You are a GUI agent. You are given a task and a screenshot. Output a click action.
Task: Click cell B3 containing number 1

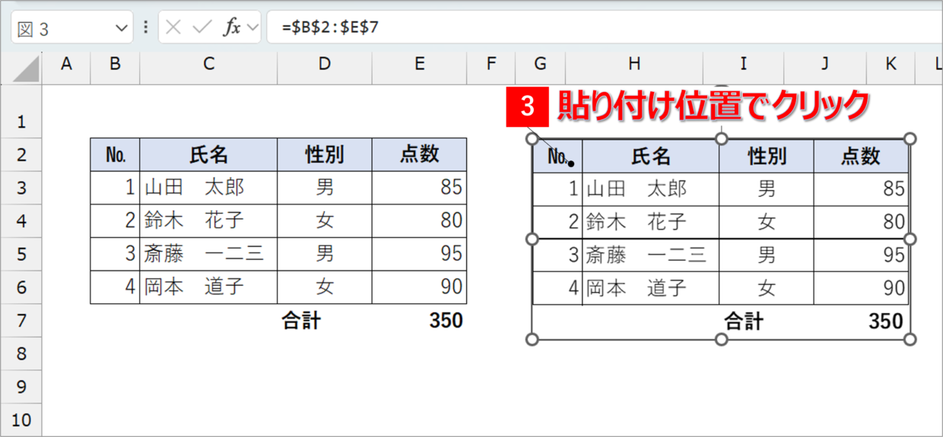point(115,188)
